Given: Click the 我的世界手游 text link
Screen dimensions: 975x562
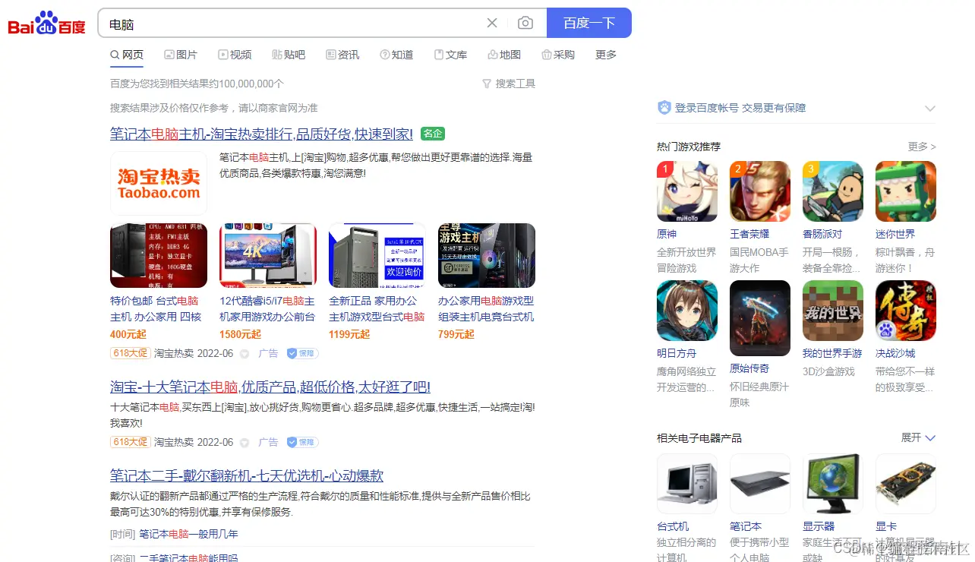Looking at the screenshot, I should (832, 353).
